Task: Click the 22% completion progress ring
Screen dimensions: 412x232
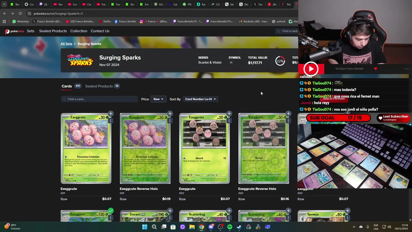Action: point(280,61)
